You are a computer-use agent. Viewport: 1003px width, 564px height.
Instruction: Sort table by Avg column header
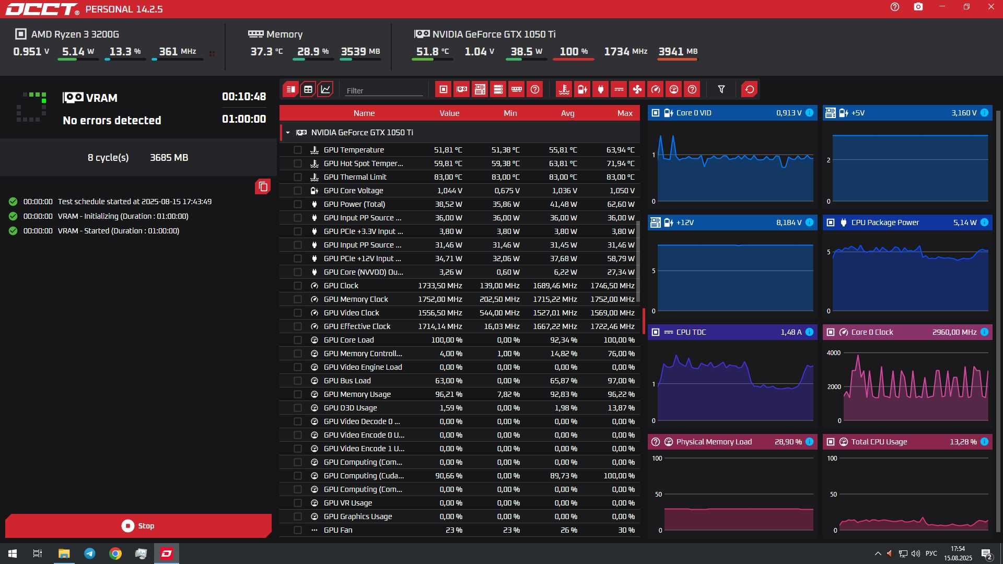pyautogui.click(x=568, y=113)
